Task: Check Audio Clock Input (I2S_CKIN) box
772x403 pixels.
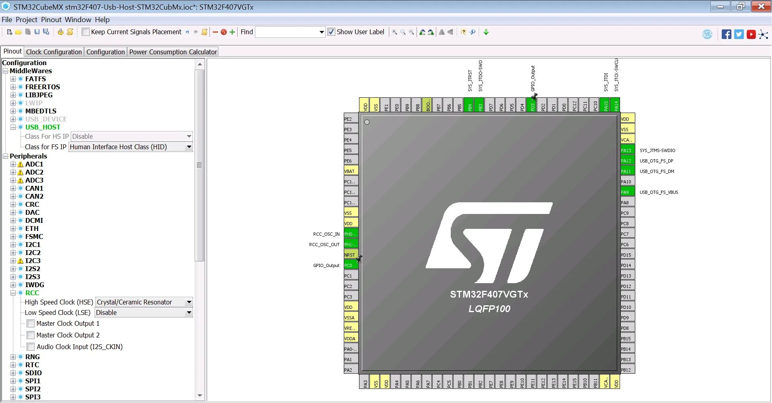Action: tap(31, 347)
